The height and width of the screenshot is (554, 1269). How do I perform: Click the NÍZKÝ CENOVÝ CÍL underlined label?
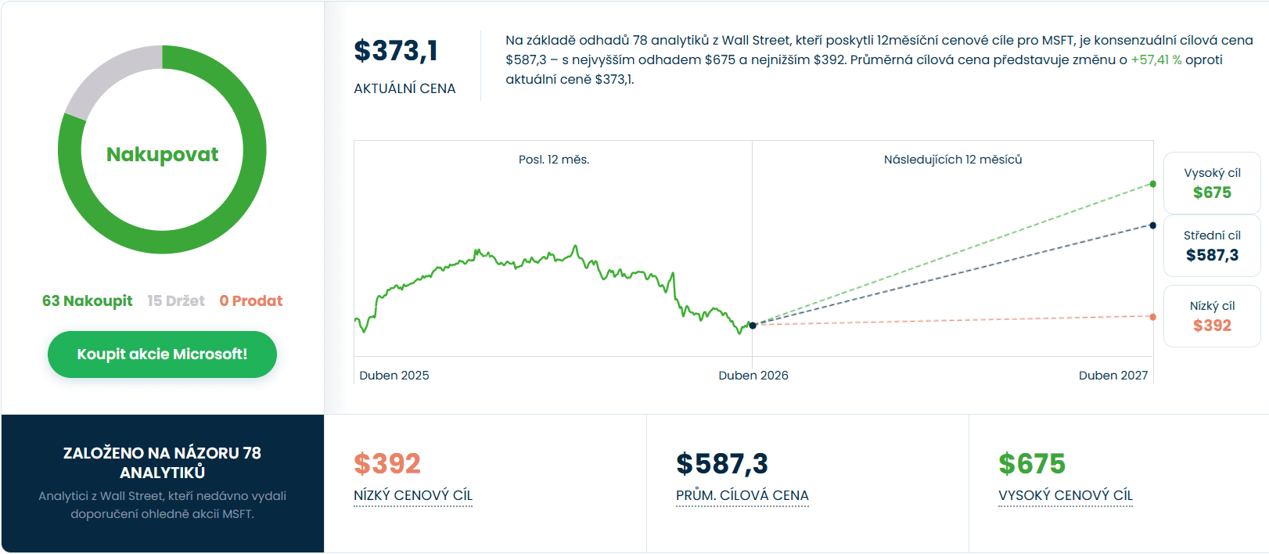(413, 495)
